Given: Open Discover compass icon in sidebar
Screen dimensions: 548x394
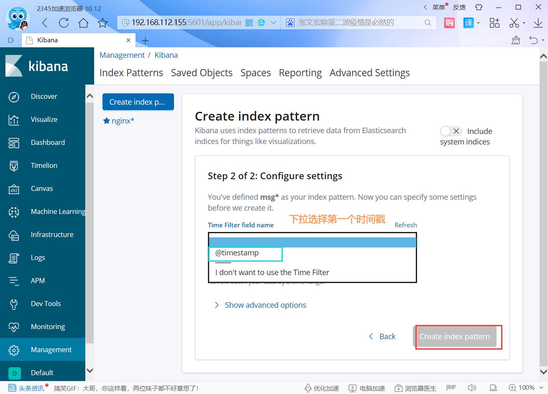Looking at the screenshot, I should point(14,97).
